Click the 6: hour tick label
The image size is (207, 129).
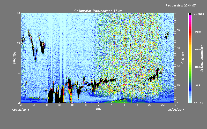60,105
